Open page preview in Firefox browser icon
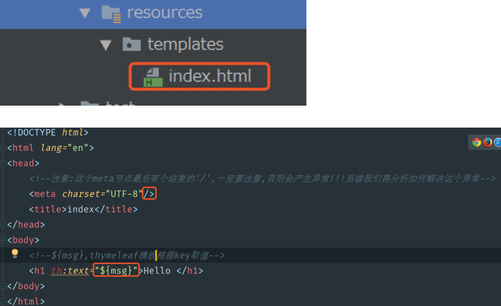The height and width of the screenshot is (306, 501). point(487,143)
